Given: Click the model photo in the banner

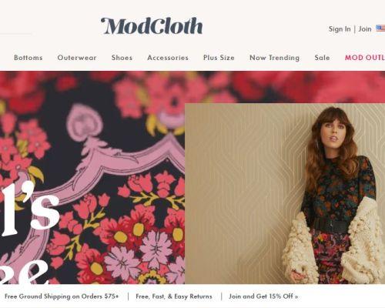Looking at the screenshot, I should click(285, 193).
